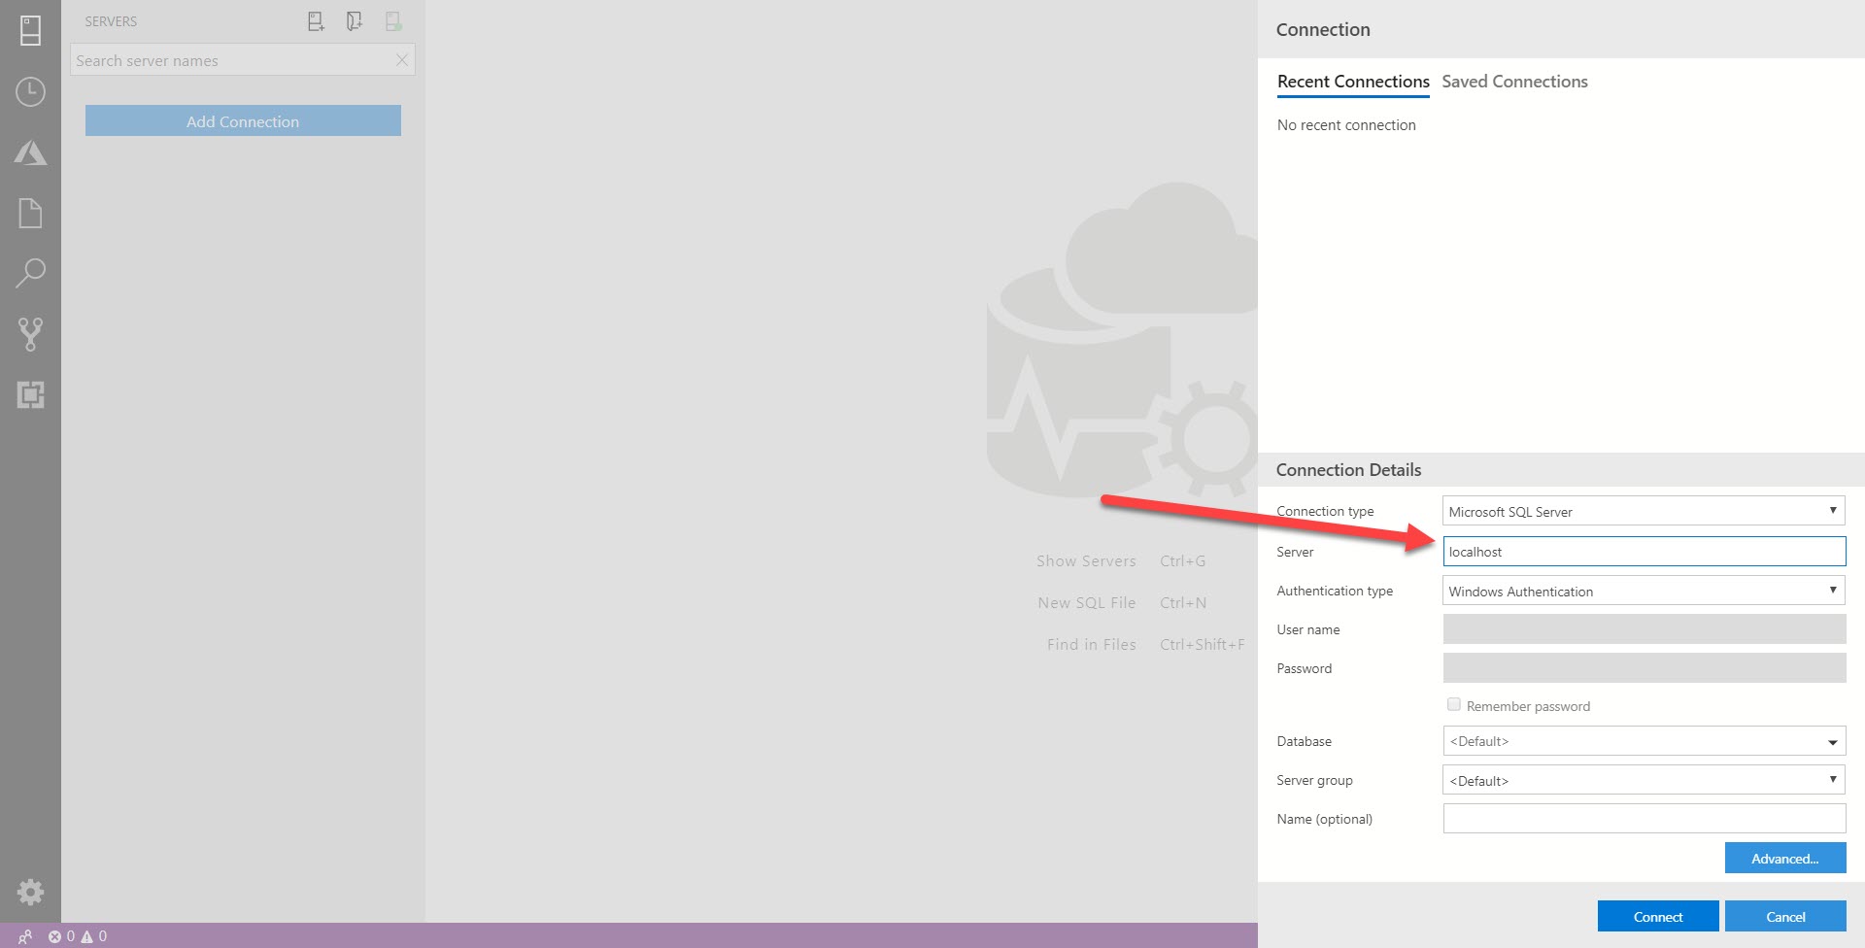The height and width of the screenshot is (948, 1865).
Task: Click the Cancel button
Action: coord(1785,917)
